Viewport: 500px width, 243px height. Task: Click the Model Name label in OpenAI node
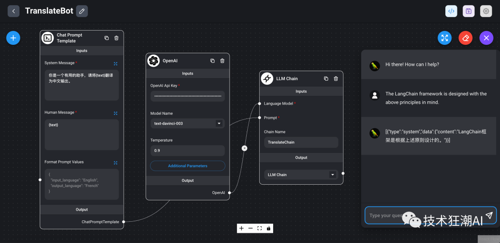162,113
